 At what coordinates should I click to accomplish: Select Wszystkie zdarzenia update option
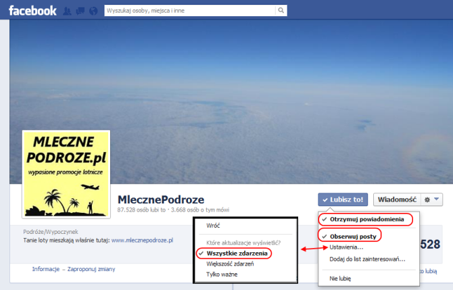[237, 253]
